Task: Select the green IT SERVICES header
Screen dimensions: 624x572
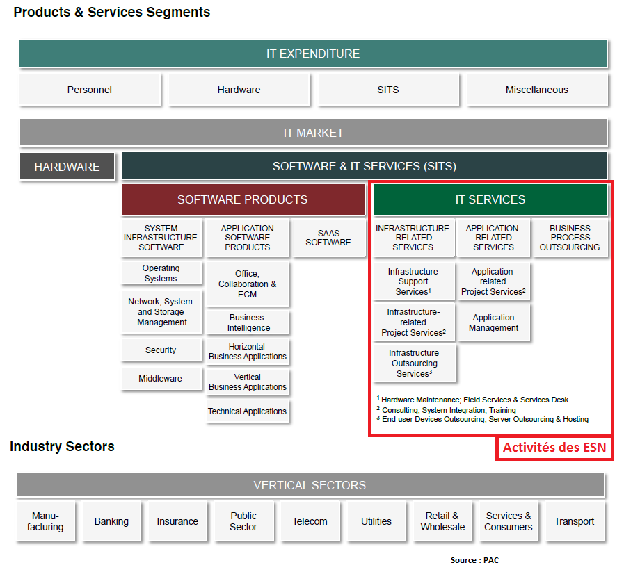Action: pos(490,199)
